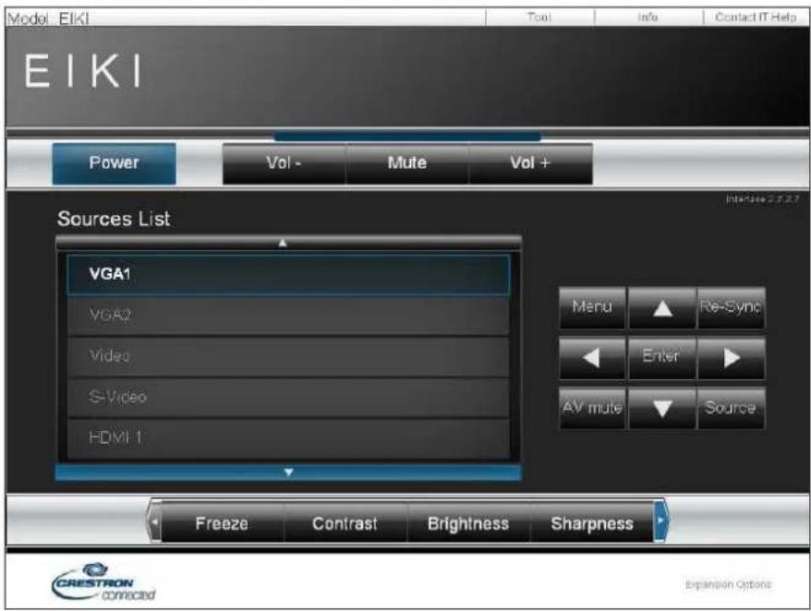Click the left arrow navigation button
811x611 pixels.
coord(592,358)
